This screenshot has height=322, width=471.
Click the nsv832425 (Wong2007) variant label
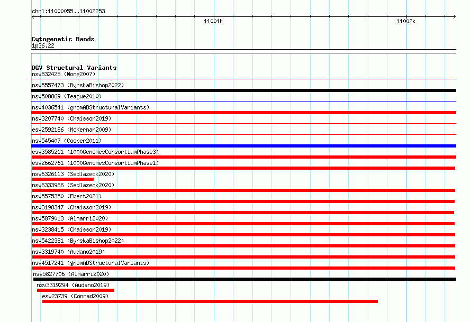point(64,74)
